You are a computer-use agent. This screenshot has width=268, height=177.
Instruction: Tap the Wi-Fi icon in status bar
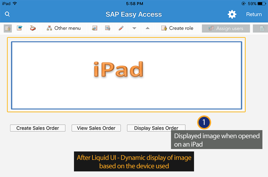tap(15, 3)
